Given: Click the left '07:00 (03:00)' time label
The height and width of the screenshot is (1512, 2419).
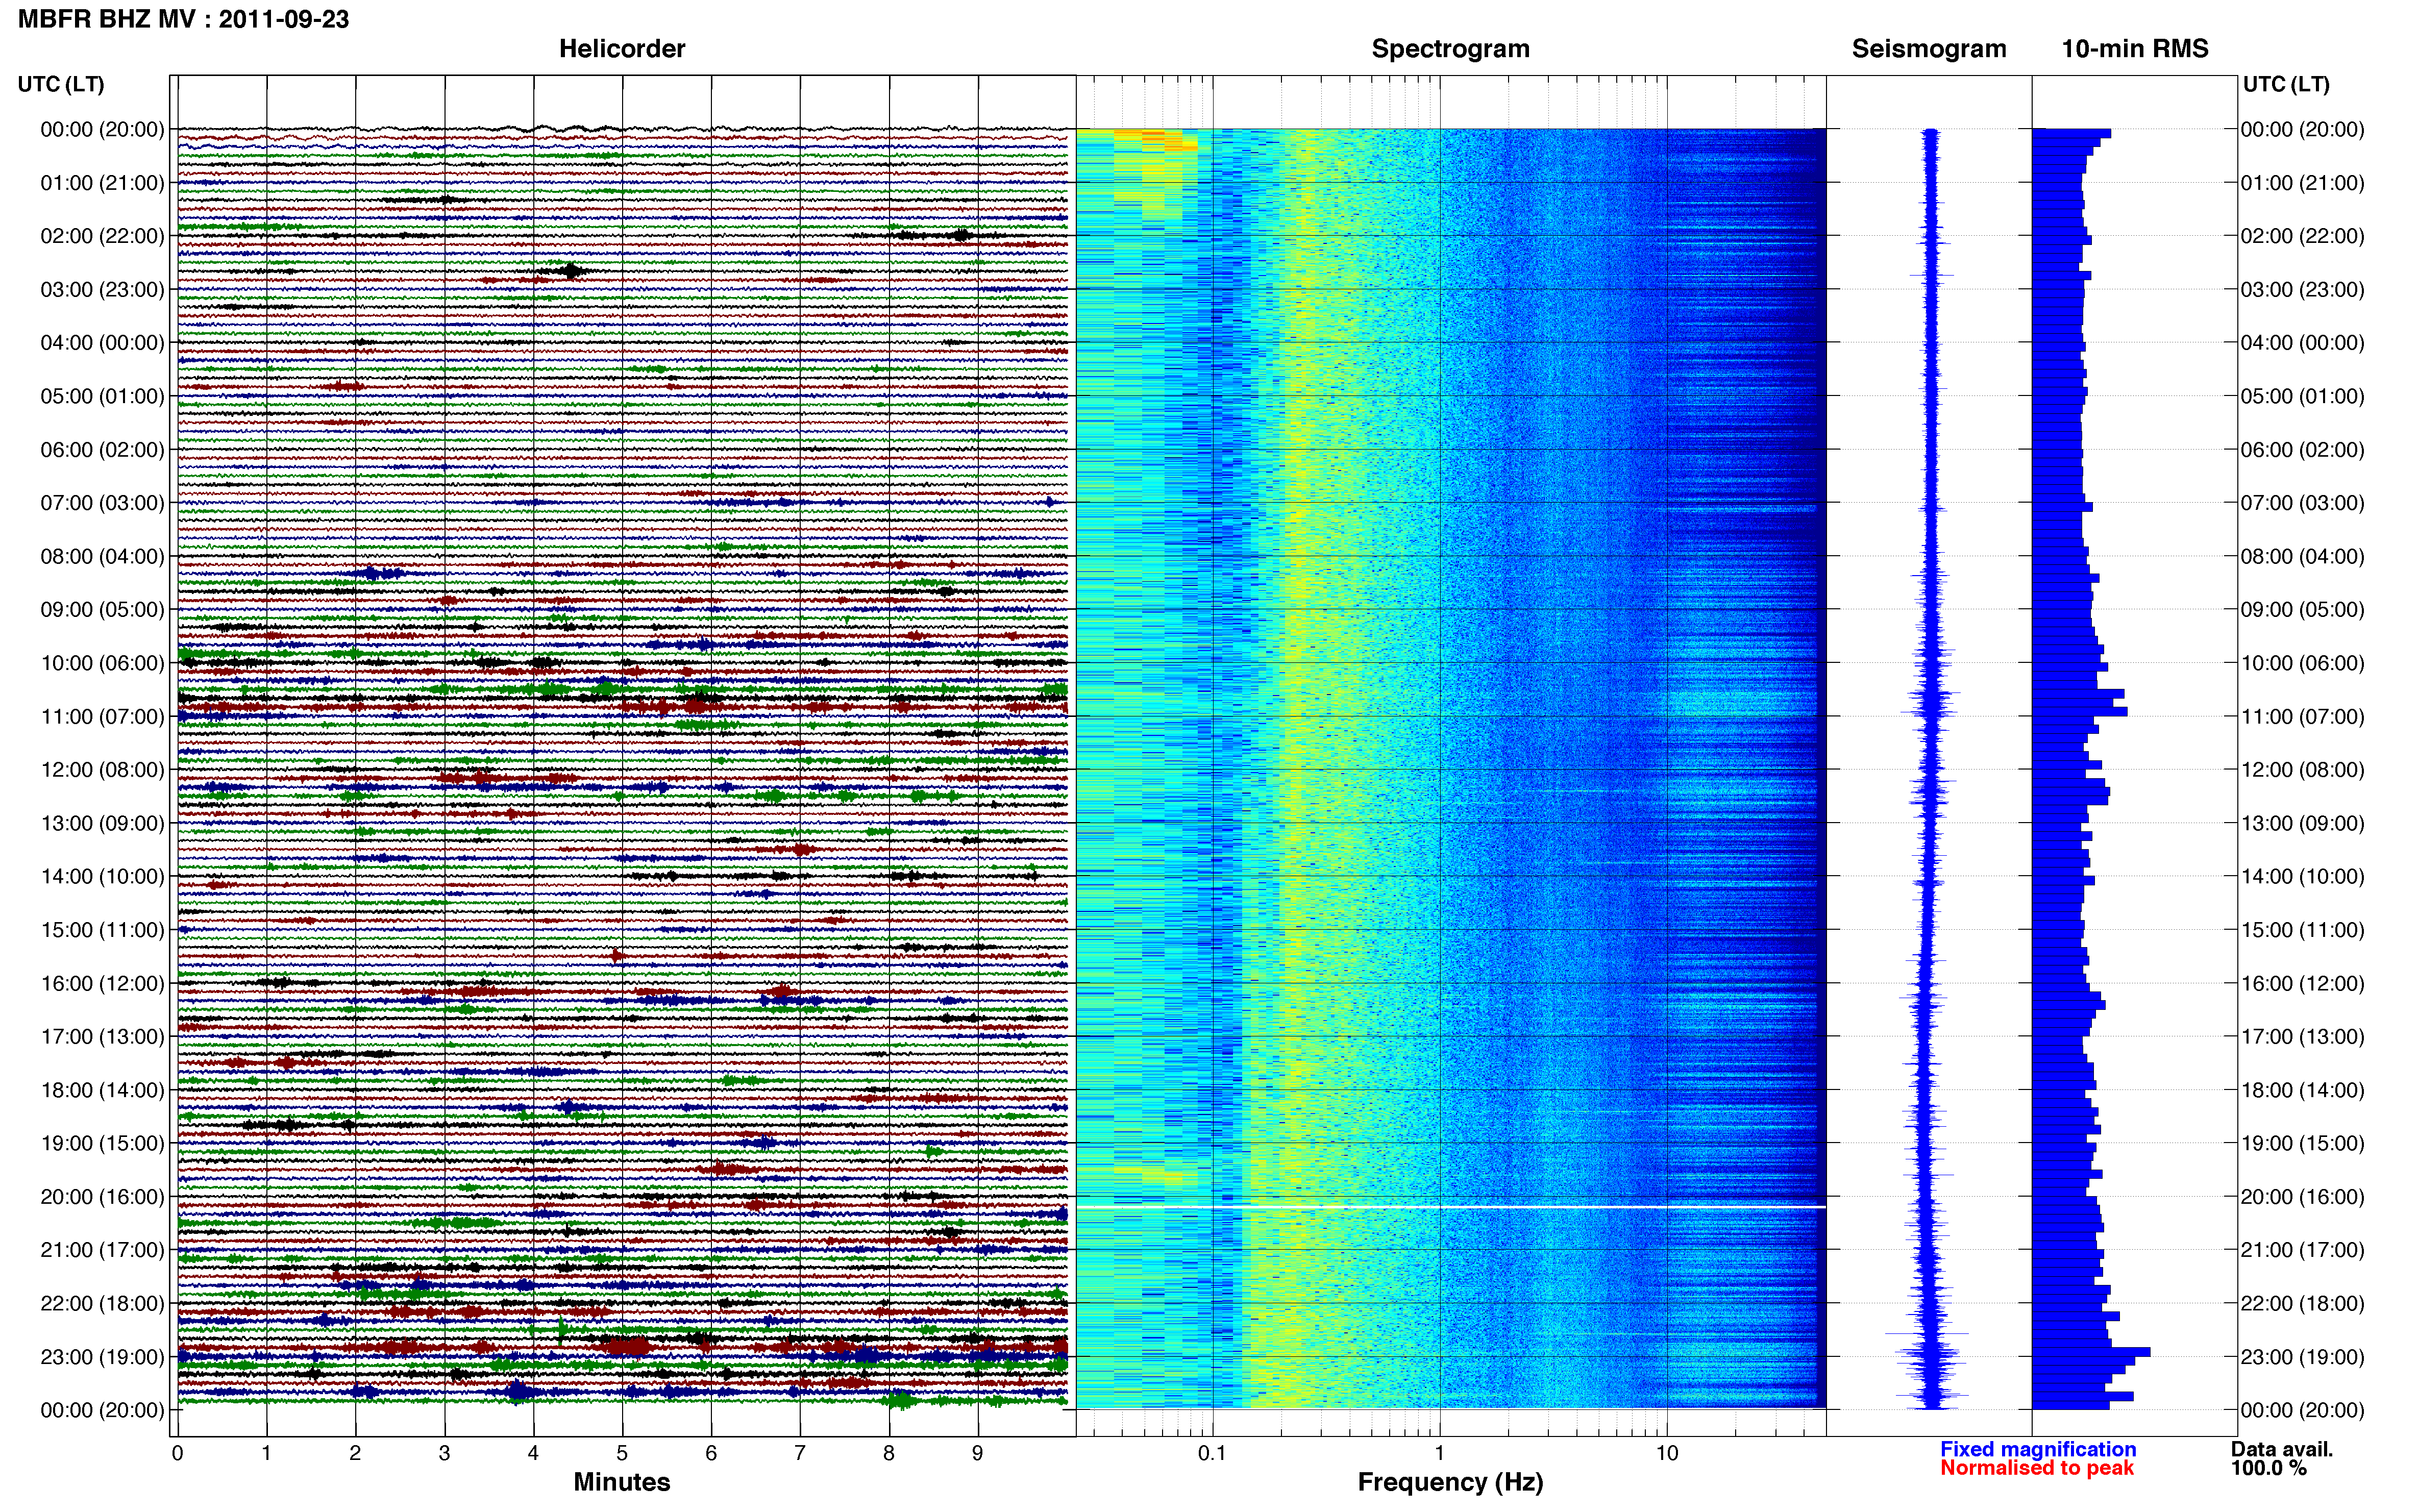Looking at the screenshot, I should [102, 503].
